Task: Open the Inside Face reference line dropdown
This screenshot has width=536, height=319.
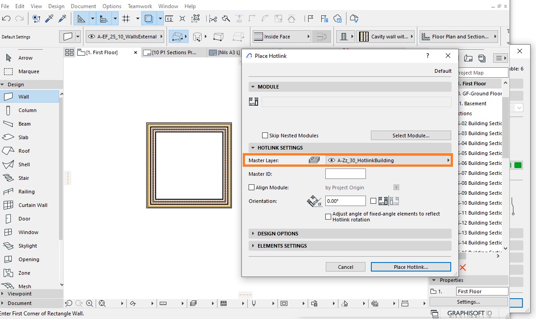Action: pyautogui.click(x=282, y=37)
